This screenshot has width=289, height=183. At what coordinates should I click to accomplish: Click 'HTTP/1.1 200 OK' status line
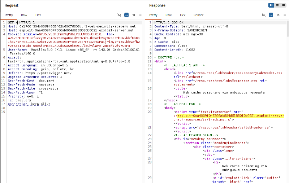(x=169, y=22)
